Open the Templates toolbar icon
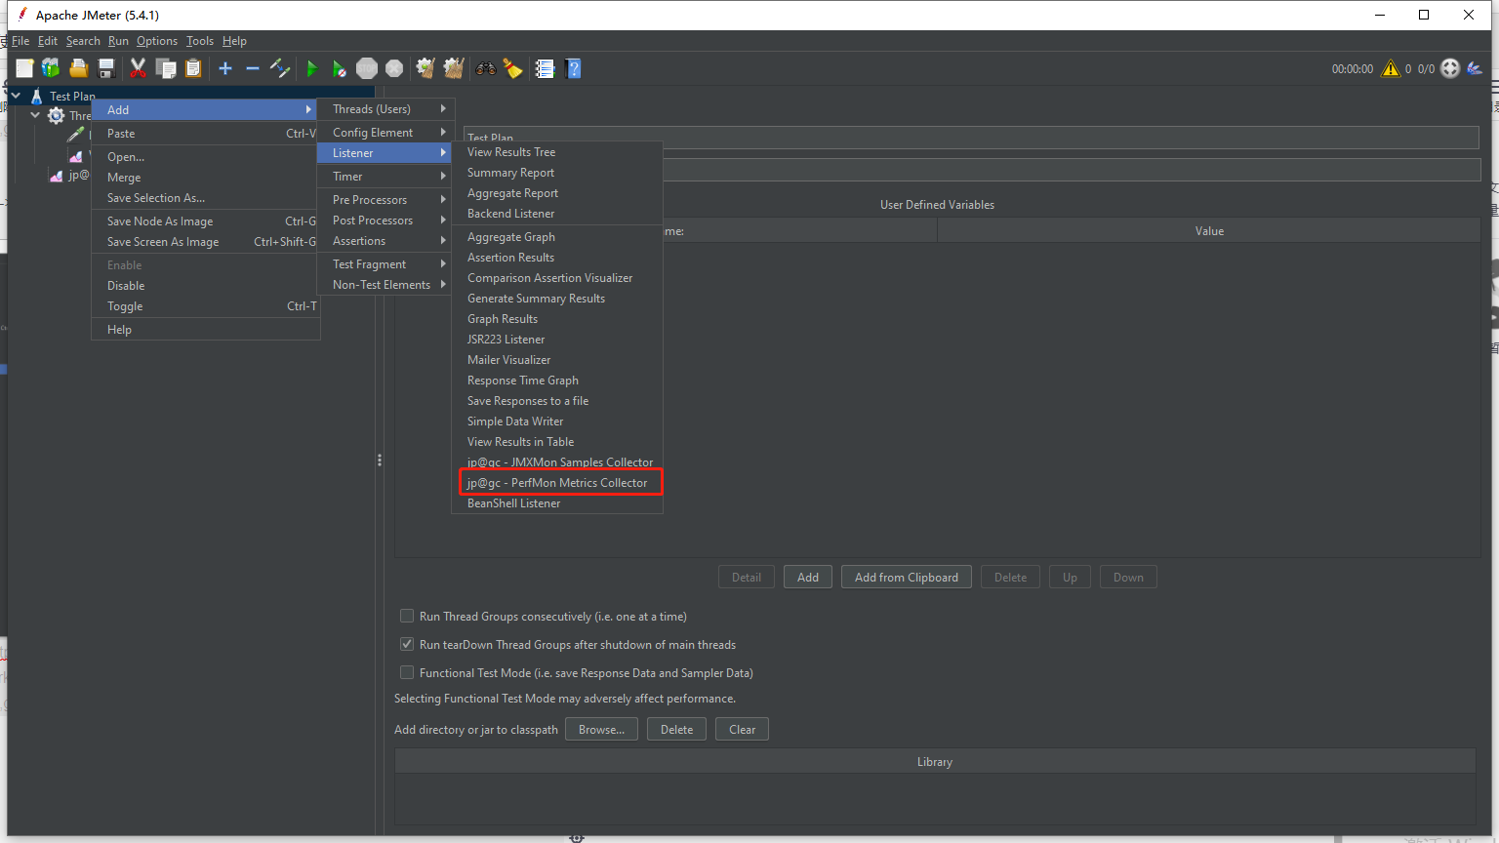Screen dimensions: 1499x843 (x=51, y=68)
